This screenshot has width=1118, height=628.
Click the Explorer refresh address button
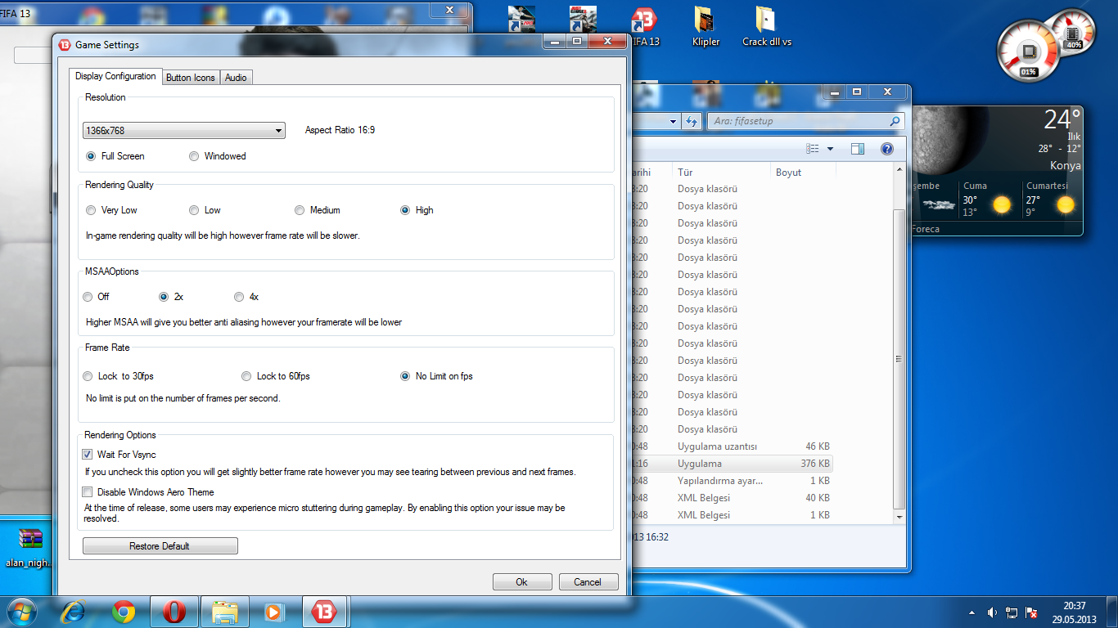point(692,121)
